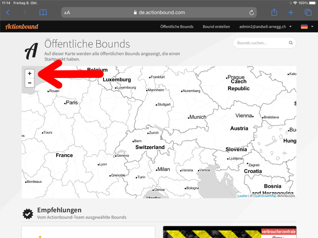
Task: Open the AA reader text size menu
Action: click(67, 13)
